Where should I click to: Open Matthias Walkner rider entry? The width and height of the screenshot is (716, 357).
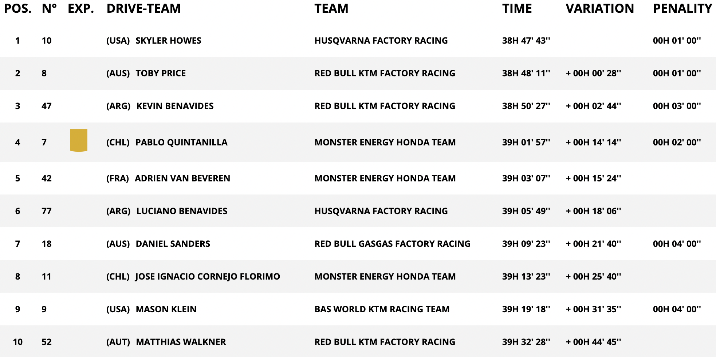click(x=181, y=342)
